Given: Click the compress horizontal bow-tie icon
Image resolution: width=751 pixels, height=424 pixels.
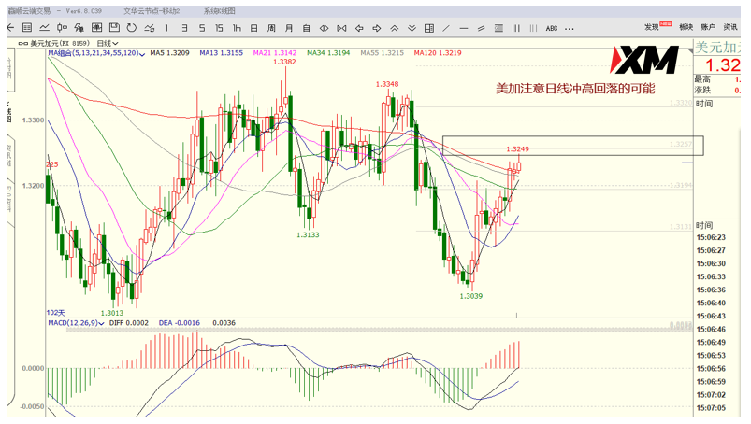Looking at the screenshot, I should coord(341,28).
